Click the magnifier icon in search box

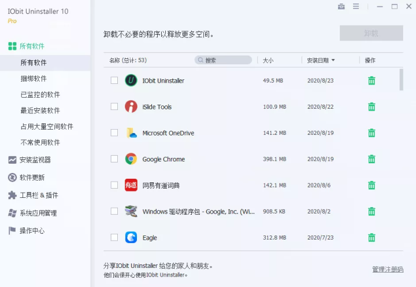(200, 60)
